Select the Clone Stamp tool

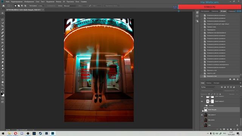3,49
